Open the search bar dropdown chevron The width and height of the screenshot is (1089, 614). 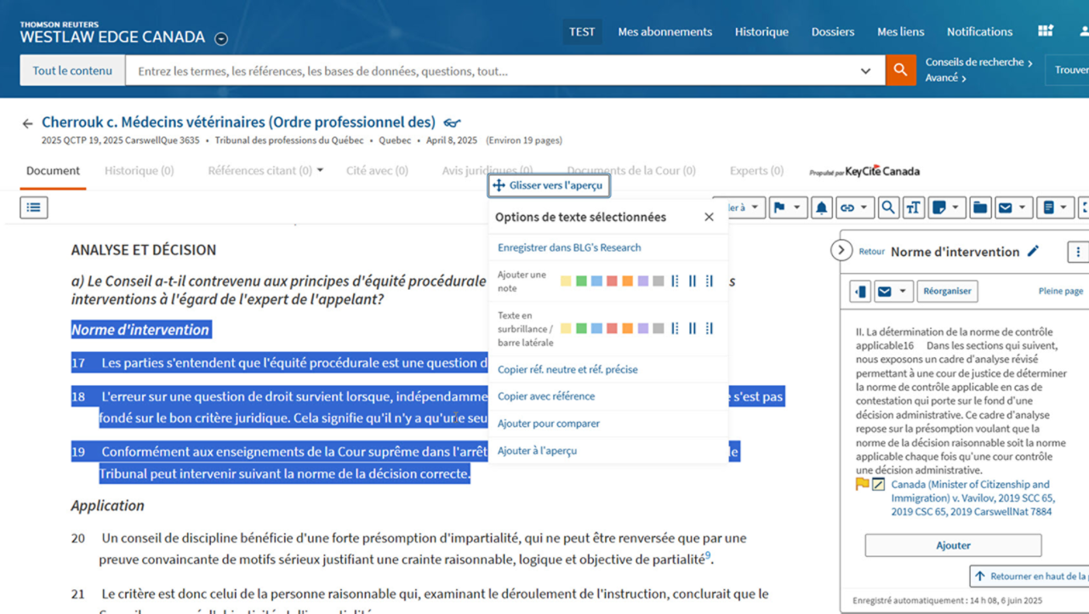click(865, 71)
